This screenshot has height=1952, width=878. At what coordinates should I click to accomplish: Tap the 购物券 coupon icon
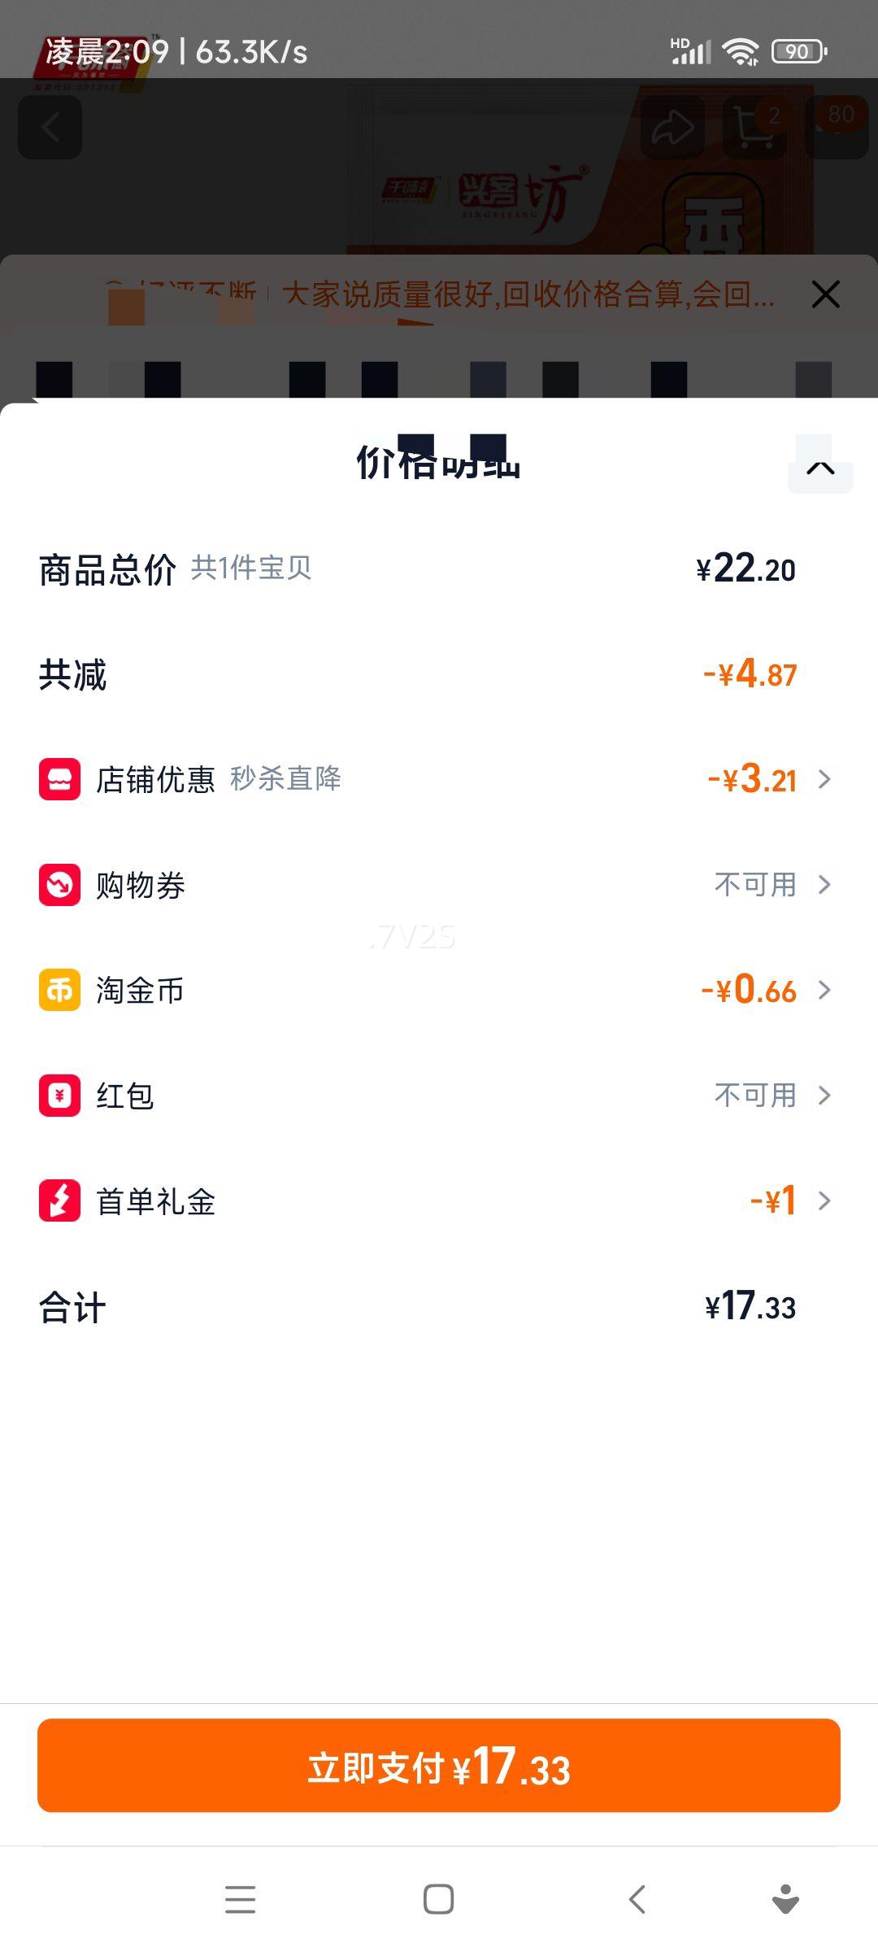59,884
